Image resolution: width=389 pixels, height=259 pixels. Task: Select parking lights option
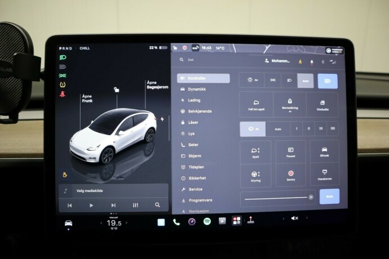(x=273, y=80)
